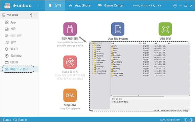Open the Cydia 앱 설치 icon
195x122 pixels.
click(70, 62)
